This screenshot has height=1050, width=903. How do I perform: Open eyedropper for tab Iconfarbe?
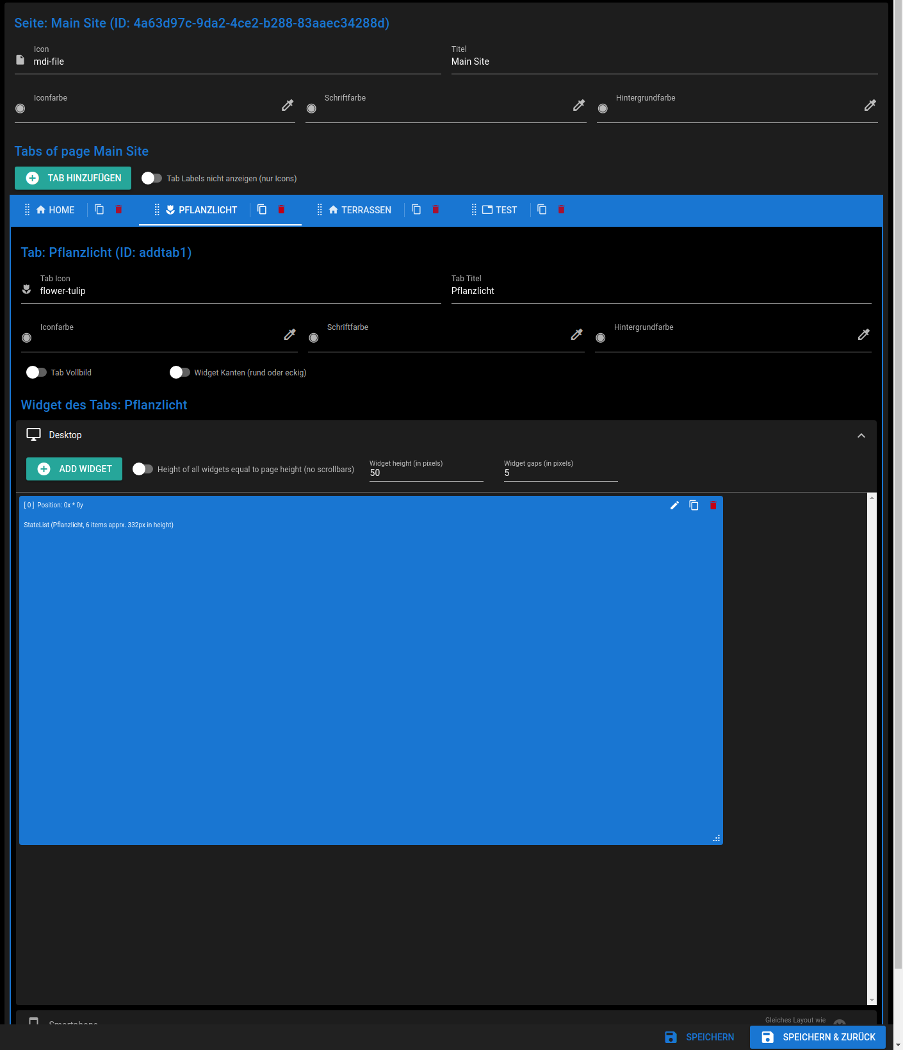click(290, 335)
